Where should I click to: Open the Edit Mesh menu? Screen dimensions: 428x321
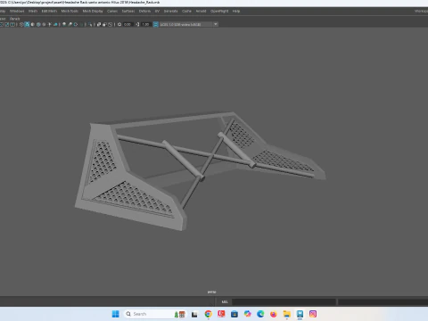click(49, 11)
